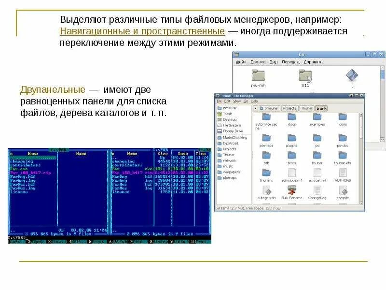Click bmeurer path bar button

(269, 108)
